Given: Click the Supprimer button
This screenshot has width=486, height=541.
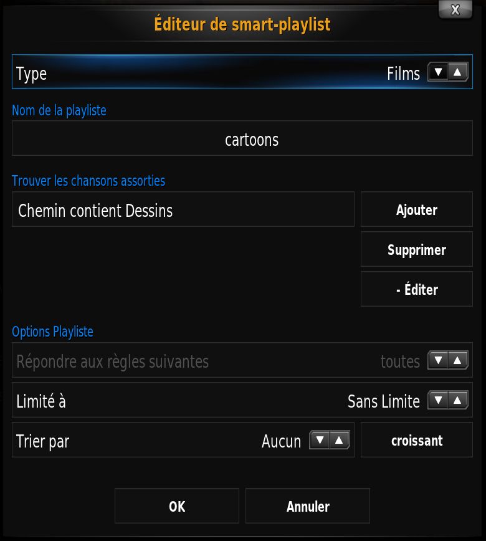Looking at the screenshot, I should point(417,249).
